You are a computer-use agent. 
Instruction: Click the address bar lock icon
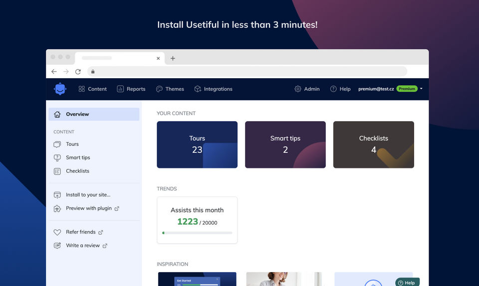pyautogui.click(x=93, y=71)
